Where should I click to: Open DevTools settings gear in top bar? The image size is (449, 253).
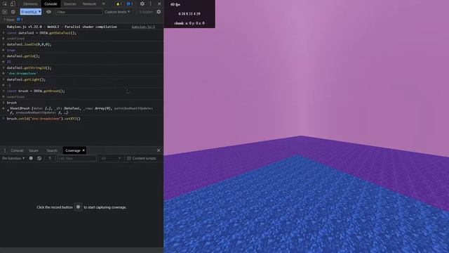coord(142,4)
